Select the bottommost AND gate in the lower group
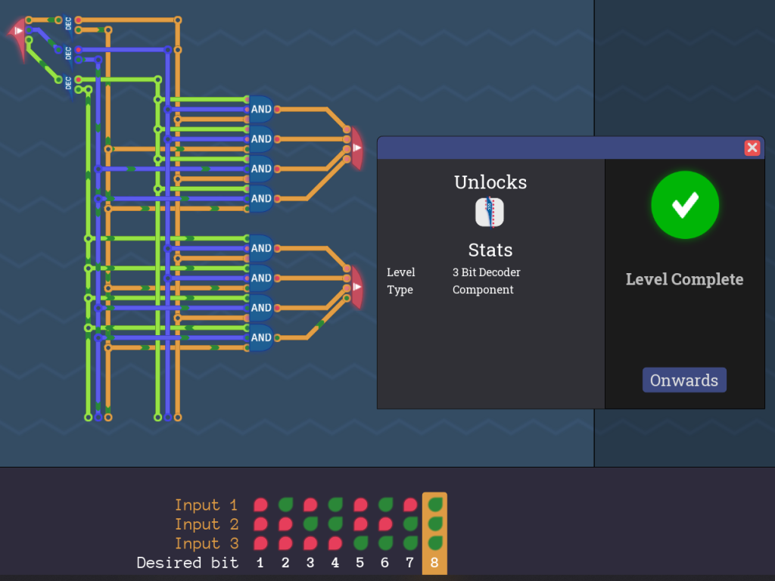Screen dimensions: 775x581 click(x=261, y=337)
